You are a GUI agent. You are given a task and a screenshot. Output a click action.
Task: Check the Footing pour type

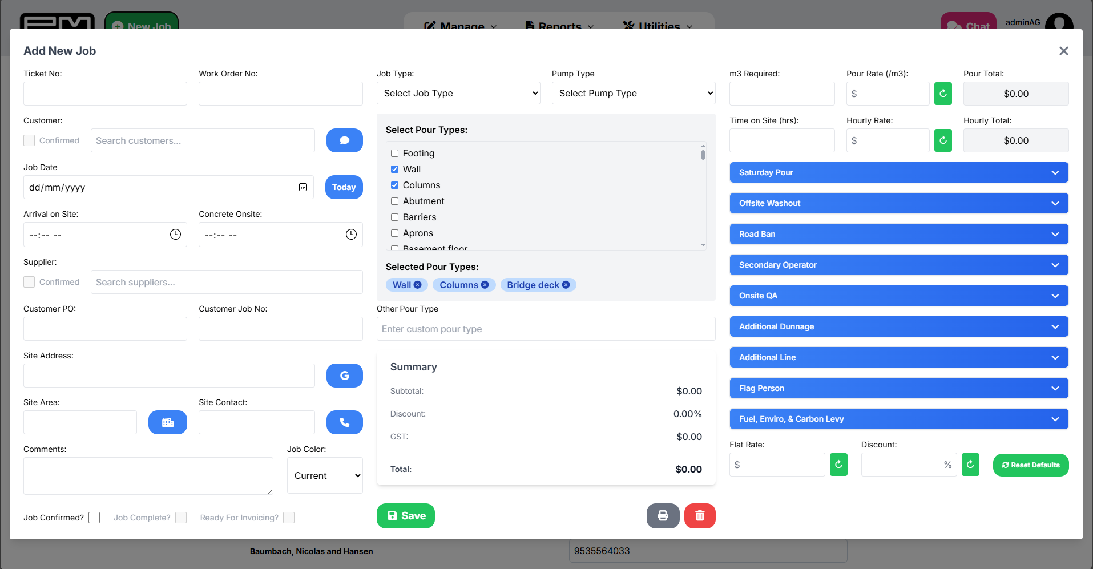[x=394, y=154]
